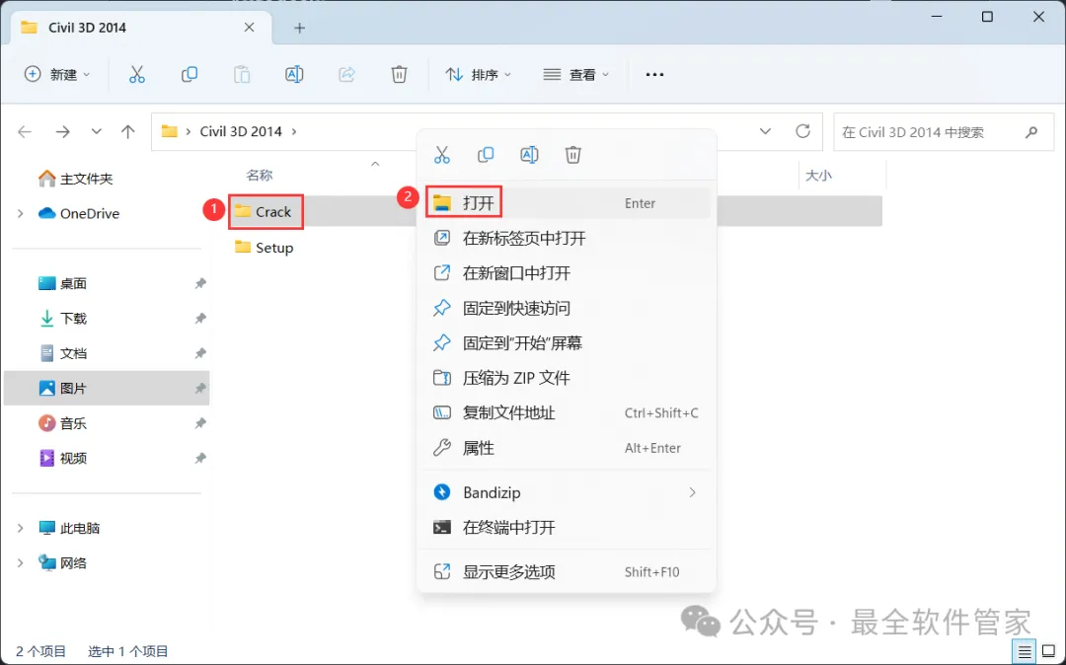Click the Delete trash icon in the toolbar
The image size is (1066, 665).
tap(399, 74)
